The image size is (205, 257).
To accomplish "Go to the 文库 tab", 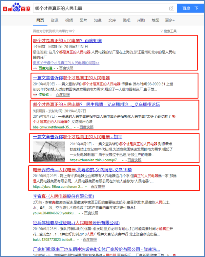I will click(112, 20).
